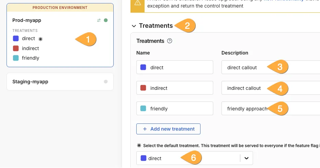This screenshot has width=320, height=168.
Task: Click the blue color swatch in direct name field
Action: click(143, 68)
